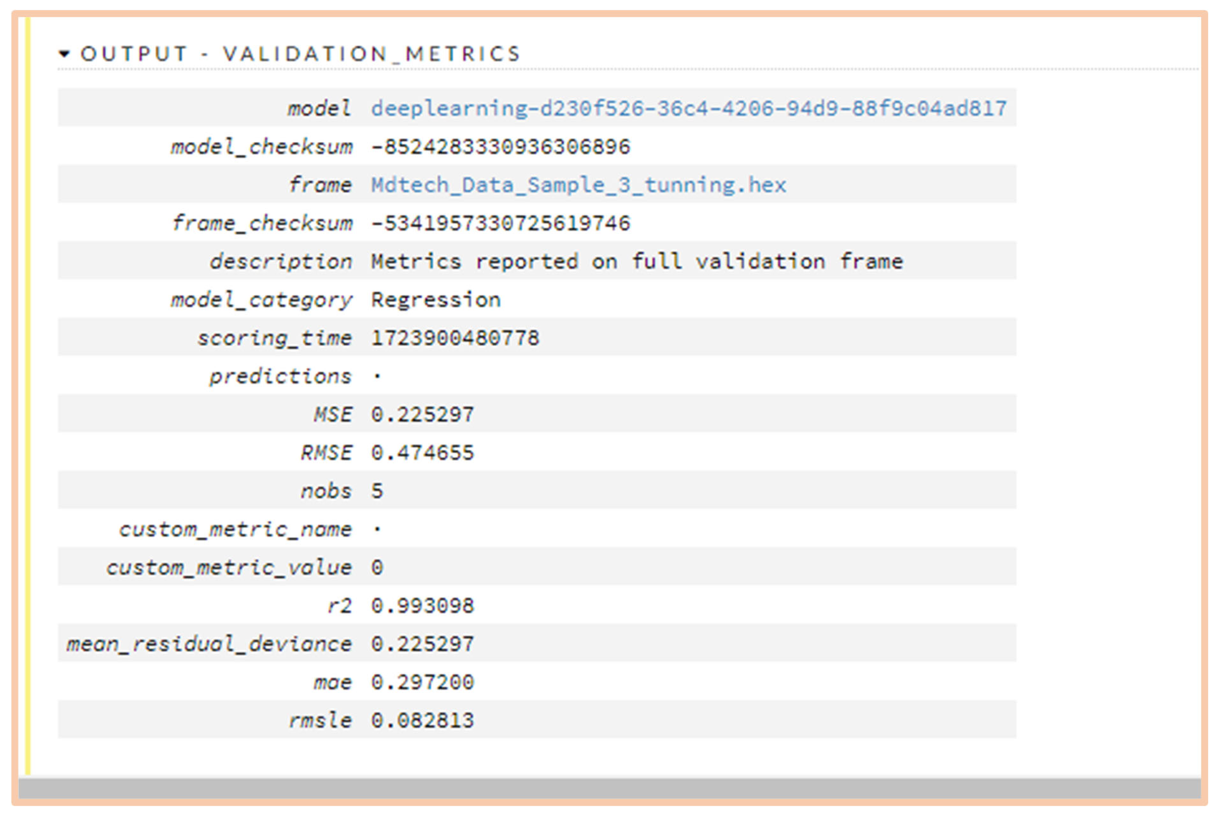Image resolution: width=1219 pixels, height=821 pixels.
Task: Collapse the Output Validation_Metrics section
Action: 64,53
